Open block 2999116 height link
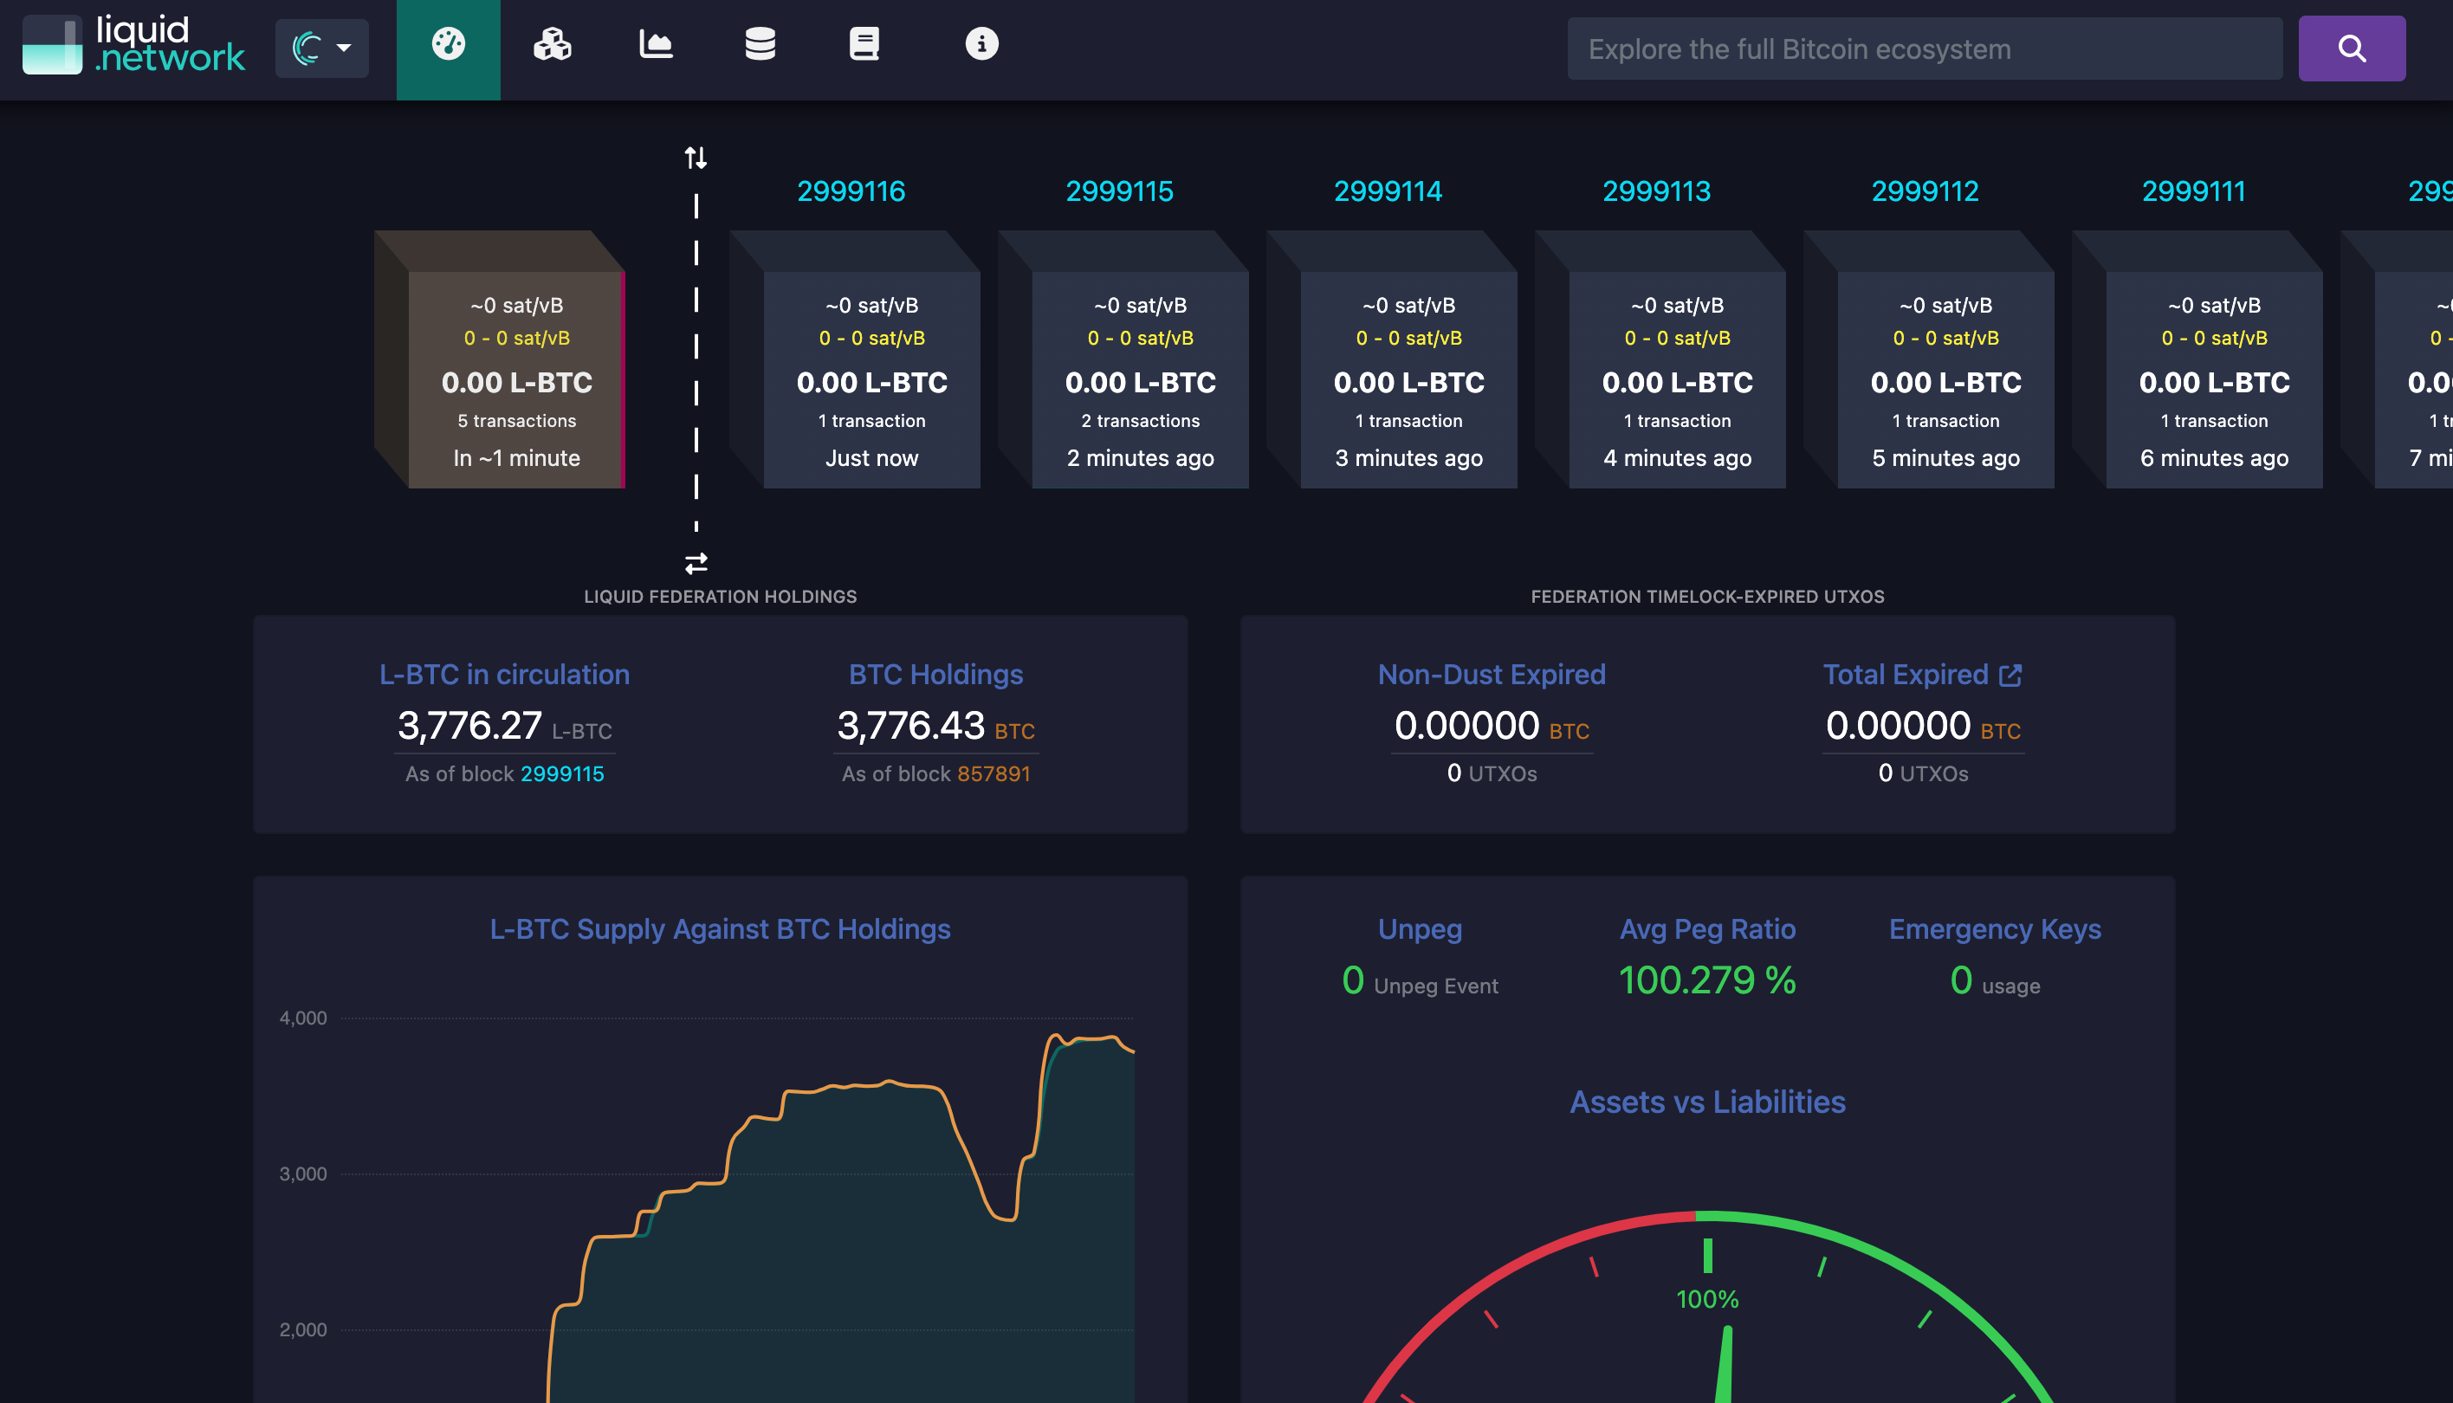Viewport: 2453px width, 1403px height. point(851,191)
